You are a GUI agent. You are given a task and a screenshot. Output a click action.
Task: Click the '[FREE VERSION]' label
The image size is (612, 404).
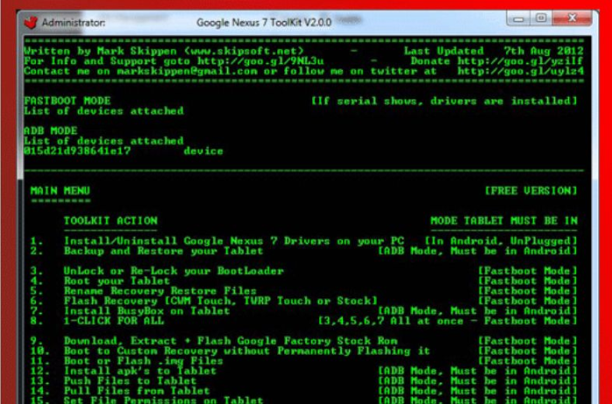pos(531,191)
